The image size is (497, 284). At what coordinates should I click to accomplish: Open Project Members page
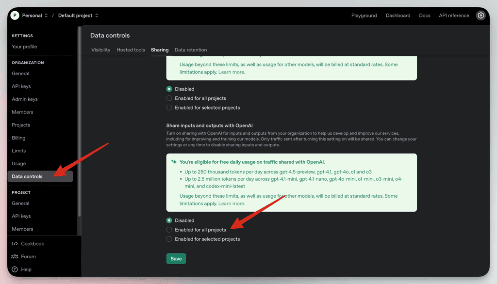[x=22, y=229]
